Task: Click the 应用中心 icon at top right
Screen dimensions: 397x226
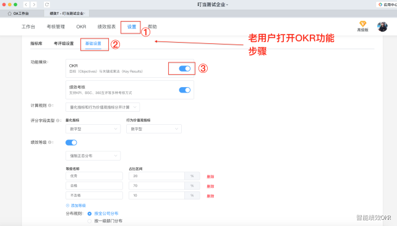Action: coord(380,4)
